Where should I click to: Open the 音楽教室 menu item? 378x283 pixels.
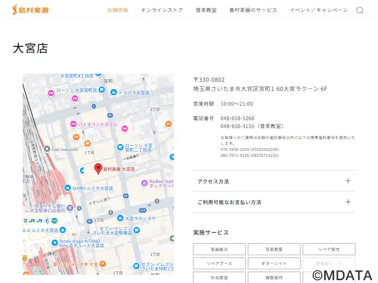pyautogui.click(x=206, y=10)
